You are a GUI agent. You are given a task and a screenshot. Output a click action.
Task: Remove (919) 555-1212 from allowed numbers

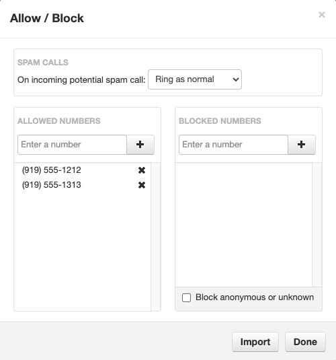tap(142, 170)
